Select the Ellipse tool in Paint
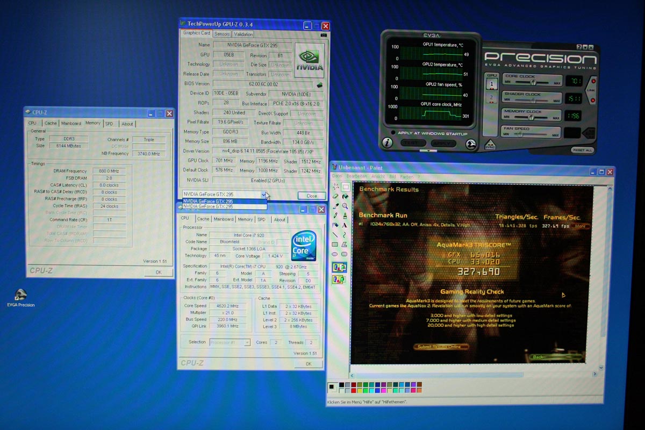Viewport: 645px width, 430px height. point(335,254)
